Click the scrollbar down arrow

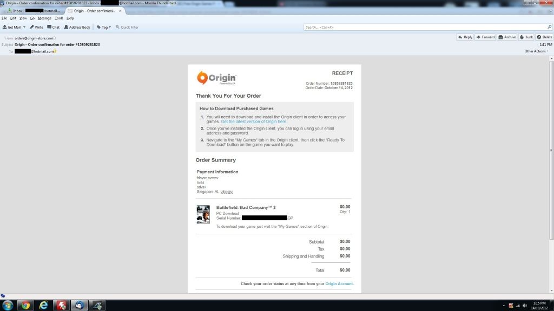click(x=551, y=291)
